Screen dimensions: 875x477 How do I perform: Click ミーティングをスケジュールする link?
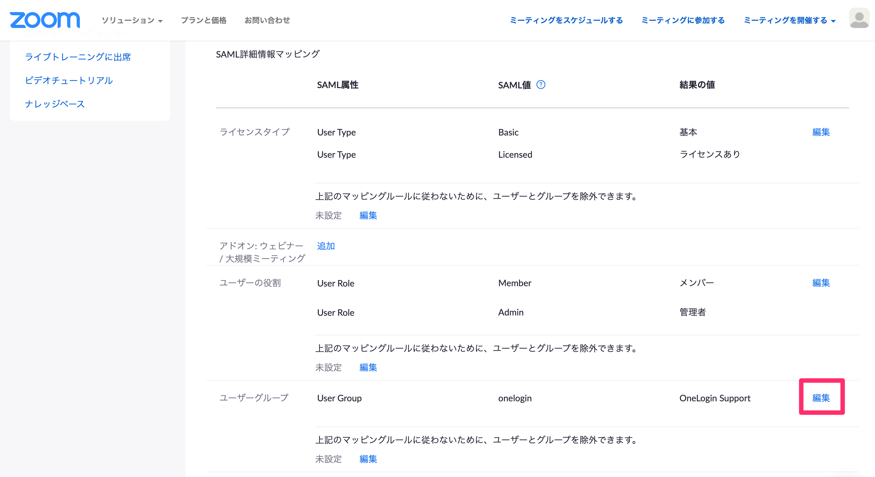click(x=566, y=20)
